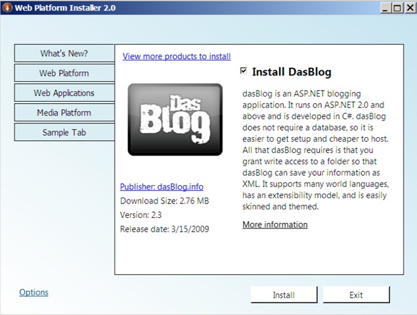Click the Version: 2.3 text
417x315 pixels.
[141, 215]
